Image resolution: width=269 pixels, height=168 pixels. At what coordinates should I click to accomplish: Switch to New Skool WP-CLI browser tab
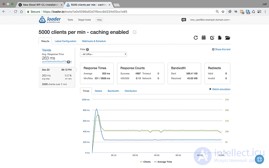pyautogui.click(x=40, y=5)
